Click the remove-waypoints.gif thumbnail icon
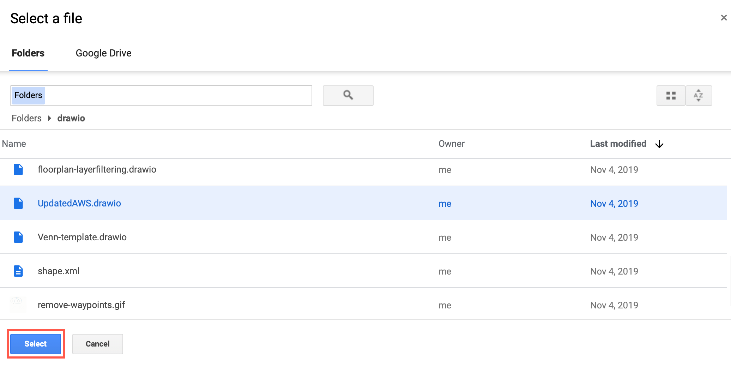The image size is (731, 367). click(18, 304)
